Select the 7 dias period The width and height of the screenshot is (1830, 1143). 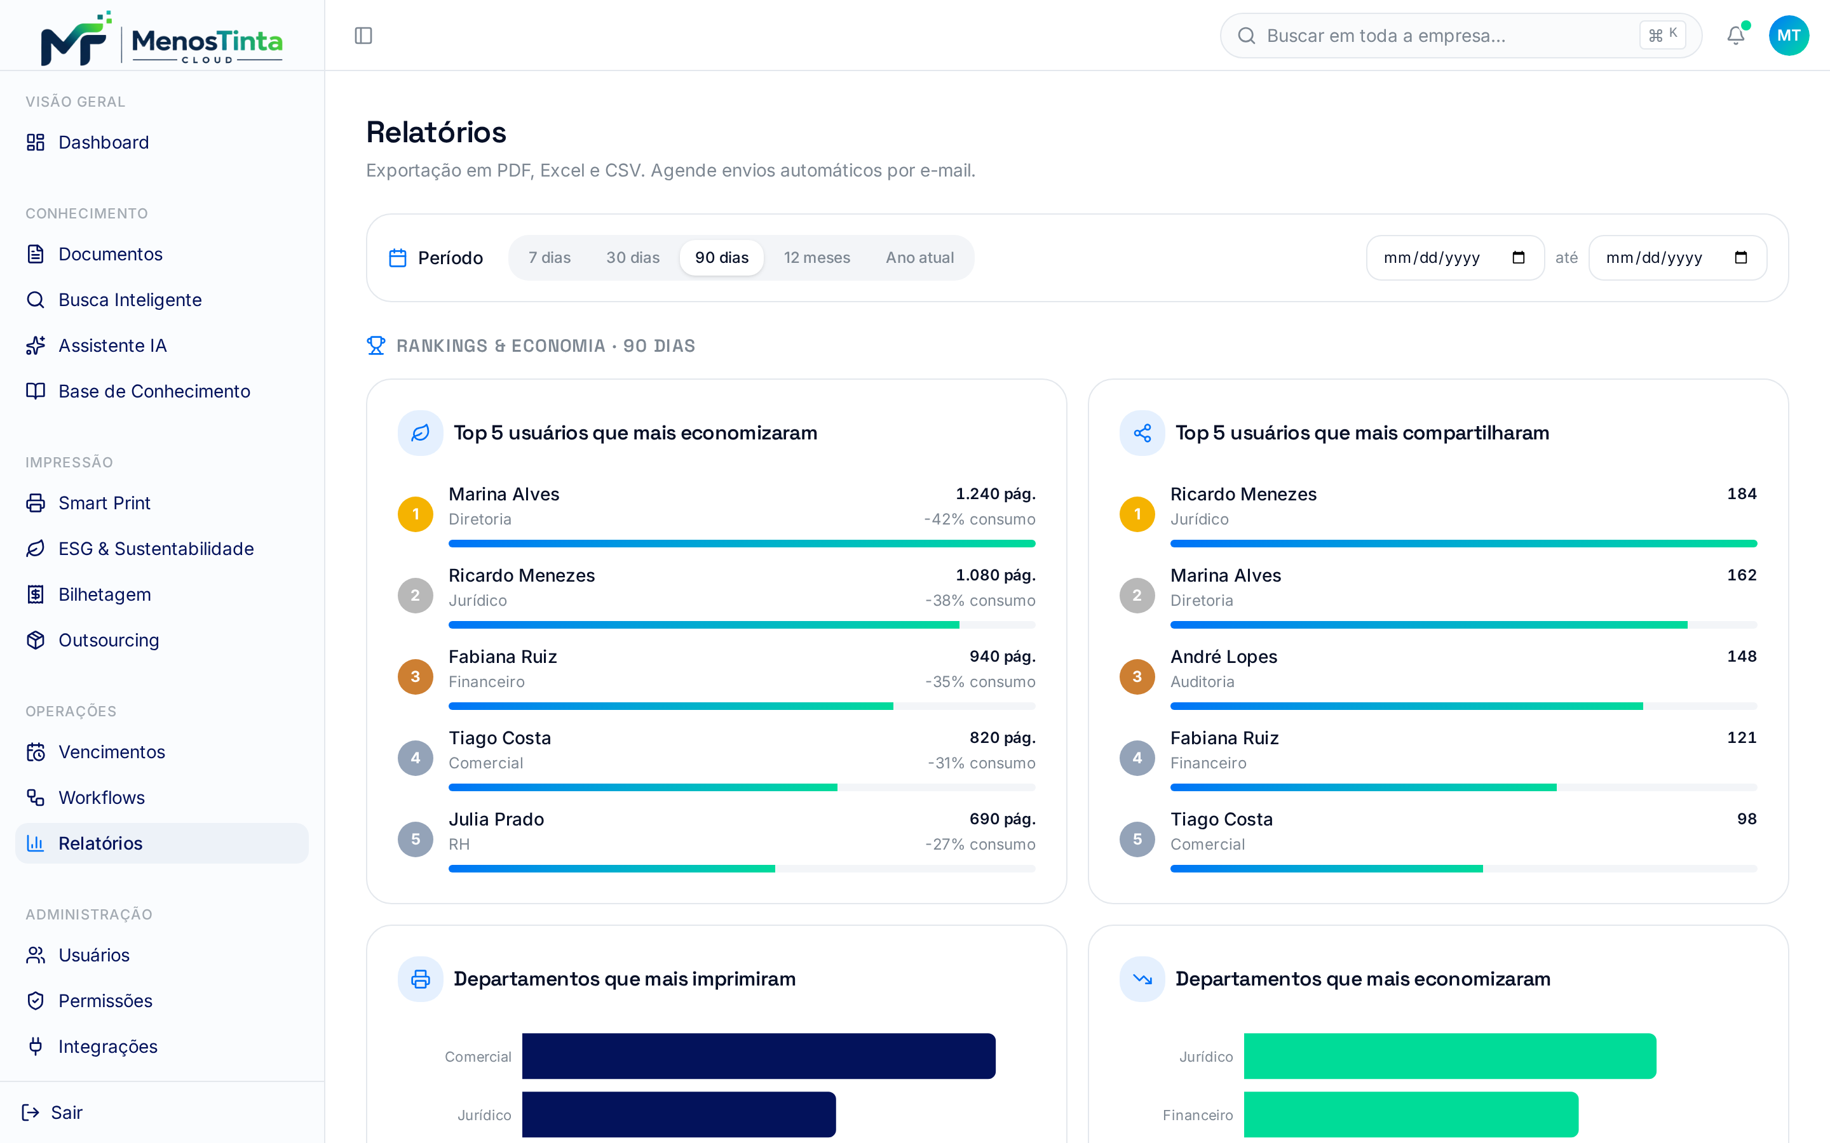click(550, 258)
